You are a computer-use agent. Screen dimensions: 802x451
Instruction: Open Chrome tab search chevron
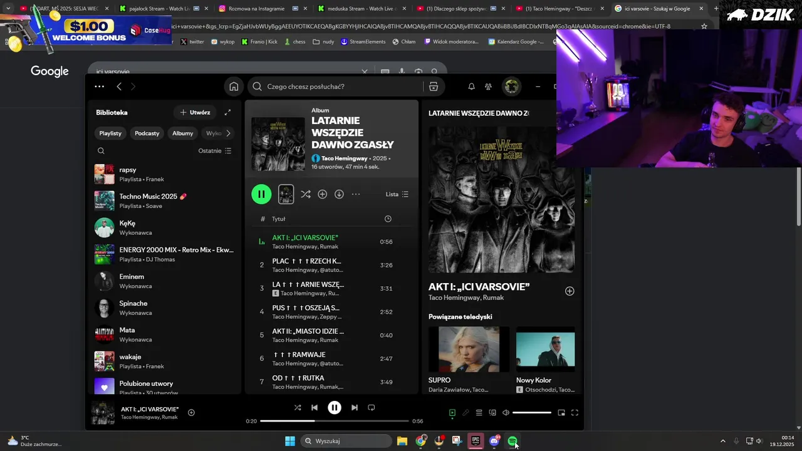pyautogui.click(x=8, y=9)
